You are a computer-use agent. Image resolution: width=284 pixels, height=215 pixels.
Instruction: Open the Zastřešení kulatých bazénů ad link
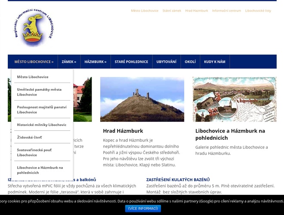178,180
